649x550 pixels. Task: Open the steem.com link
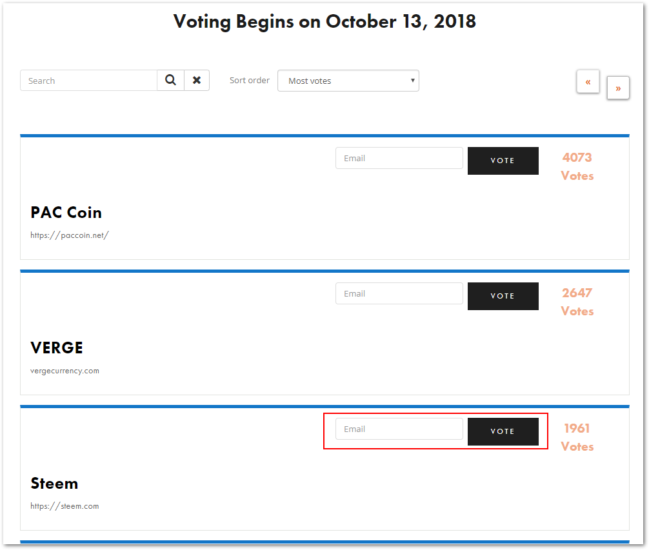(x=65, y=506)
